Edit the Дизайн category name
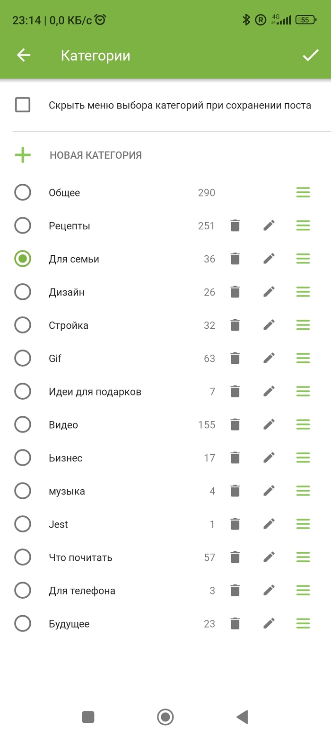The height and width of the screenshot is (737, 331). pos(269,292)
